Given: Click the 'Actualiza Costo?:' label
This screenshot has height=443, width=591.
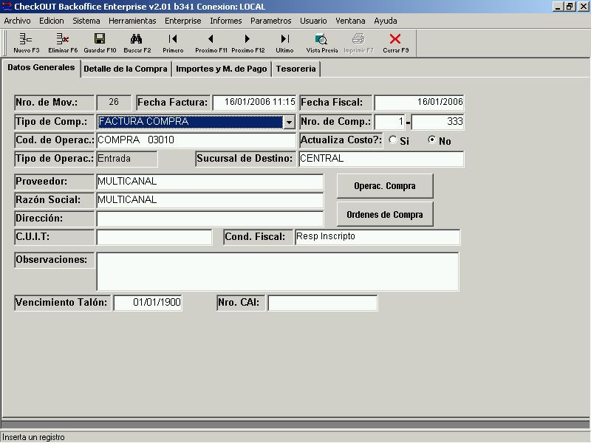Looking at the screenshot, I should [x=341, y=140].
